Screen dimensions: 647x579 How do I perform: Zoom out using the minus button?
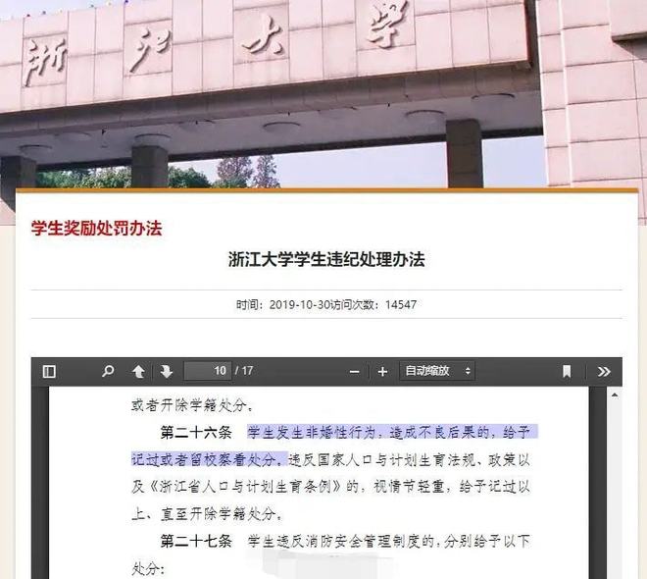click(354, 371)
